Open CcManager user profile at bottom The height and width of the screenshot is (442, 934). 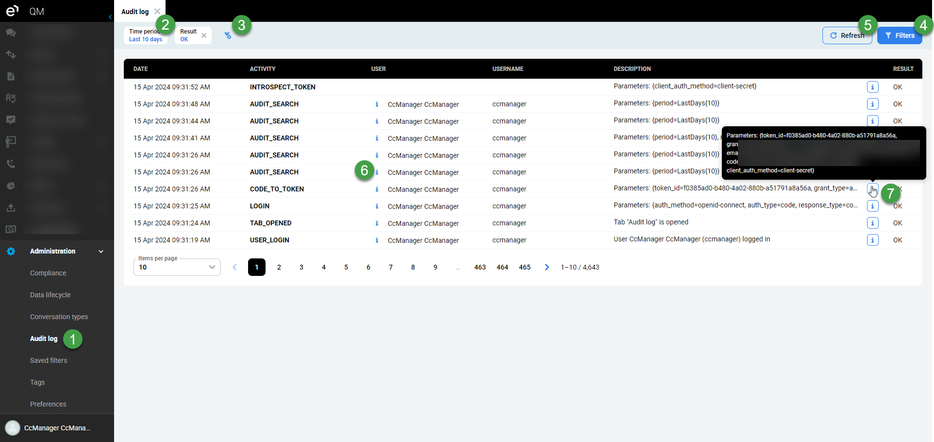pos(57,428)
